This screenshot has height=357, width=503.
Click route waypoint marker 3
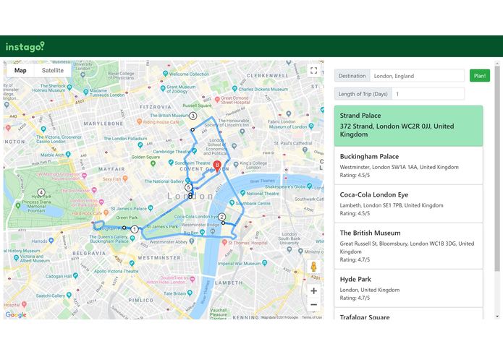click(193, 116)
